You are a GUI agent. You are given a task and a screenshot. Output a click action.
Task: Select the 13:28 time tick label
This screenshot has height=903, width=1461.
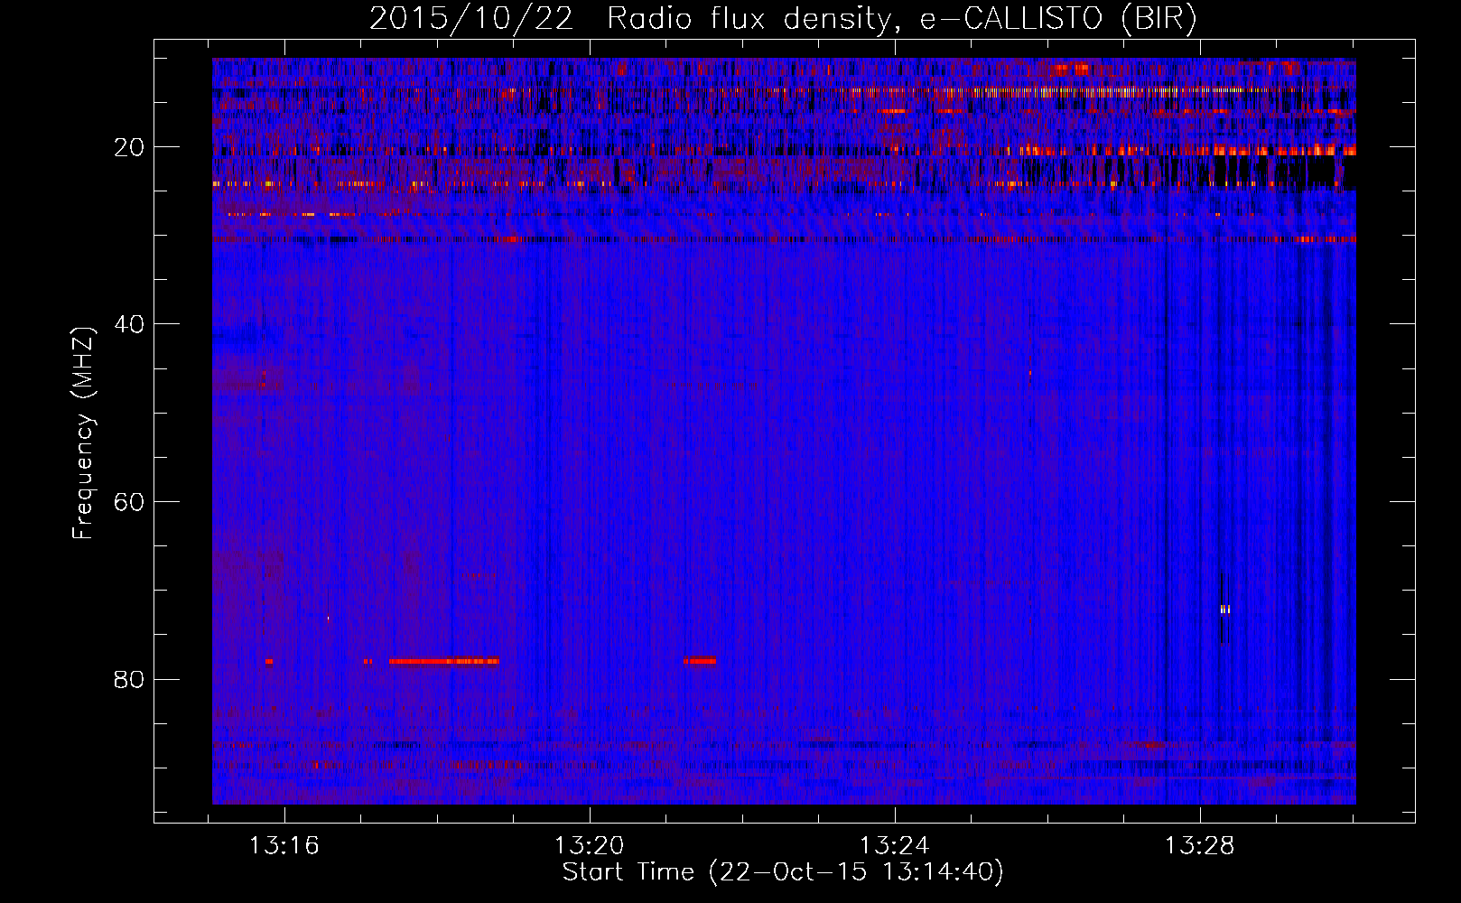(1200, 846)
